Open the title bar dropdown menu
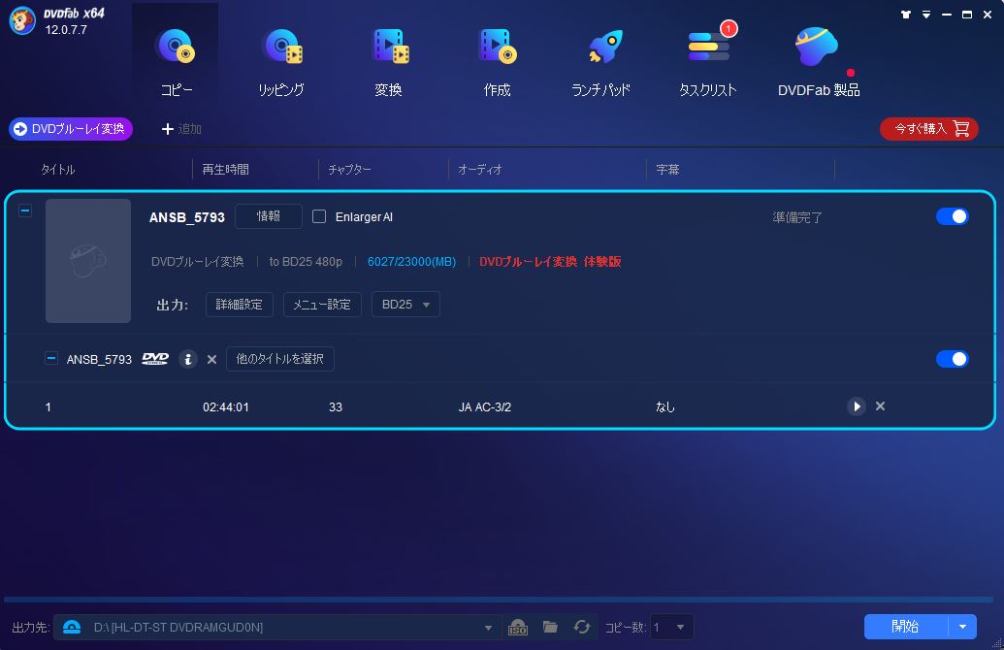 [x=926, y=15]
